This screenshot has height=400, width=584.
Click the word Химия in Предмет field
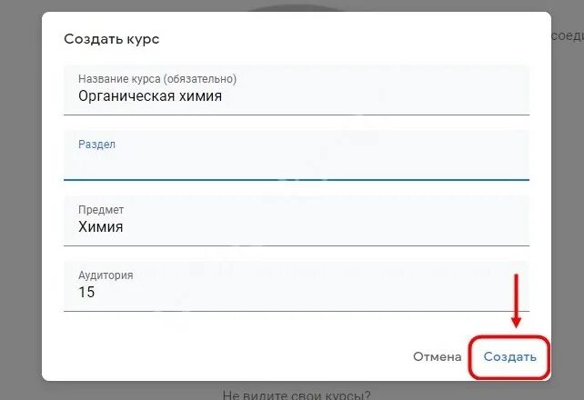(x=101, y=227)
